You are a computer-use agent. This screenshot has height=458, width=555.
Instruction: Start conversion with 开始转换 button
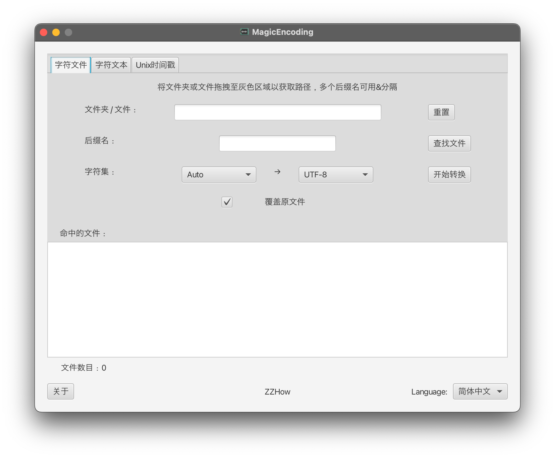[x=449, y=175]
